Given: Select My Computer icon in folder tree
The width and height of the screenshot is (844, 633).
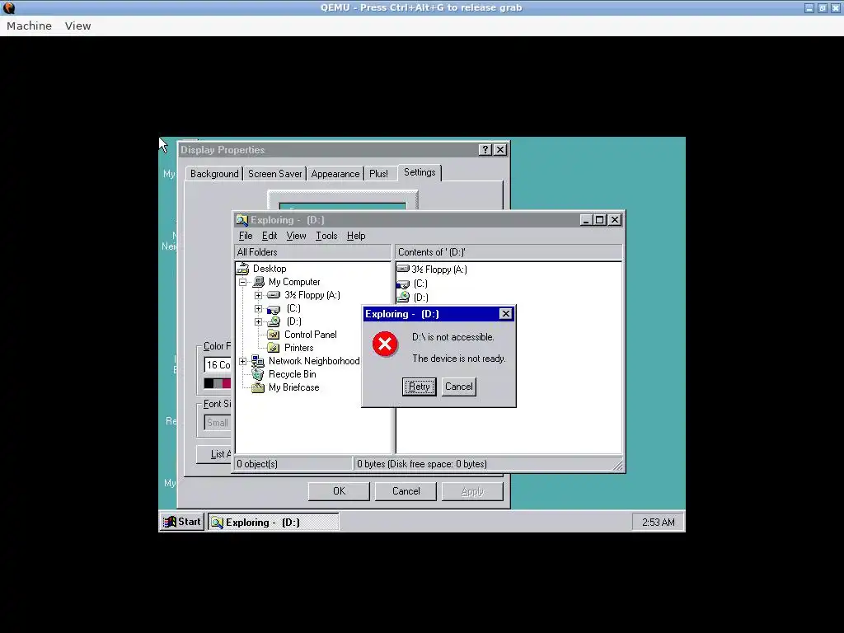Looking at the screenshot, I should (x=259, y=282).
